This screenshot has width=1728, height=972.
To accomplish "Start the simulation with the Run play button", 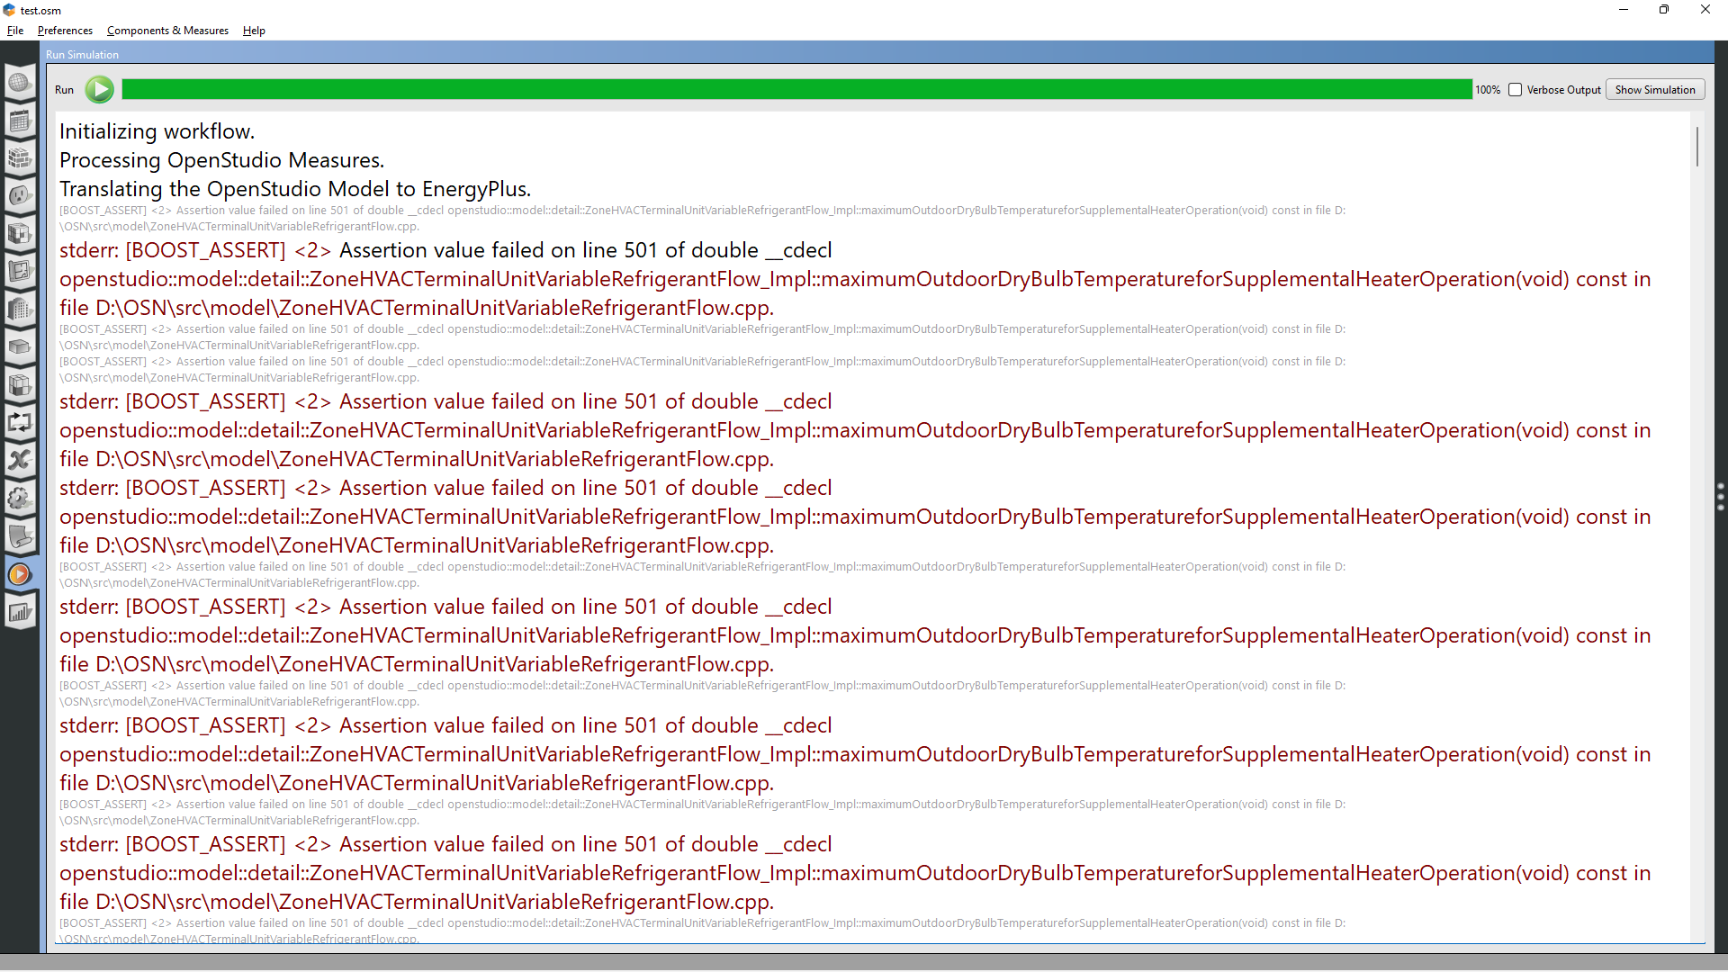I will [x=98, y=89].
